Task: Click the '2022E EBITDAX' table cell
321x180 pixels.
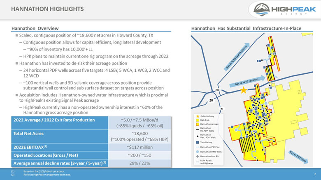Action: click(60, 147)
